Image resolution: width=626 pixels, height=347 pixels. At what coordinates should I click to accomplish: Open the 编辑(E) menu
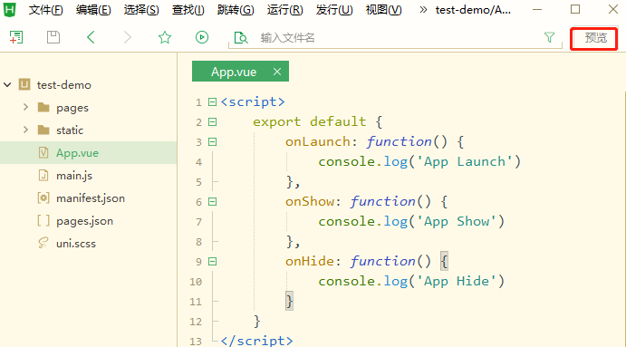[x=93, y=10]
